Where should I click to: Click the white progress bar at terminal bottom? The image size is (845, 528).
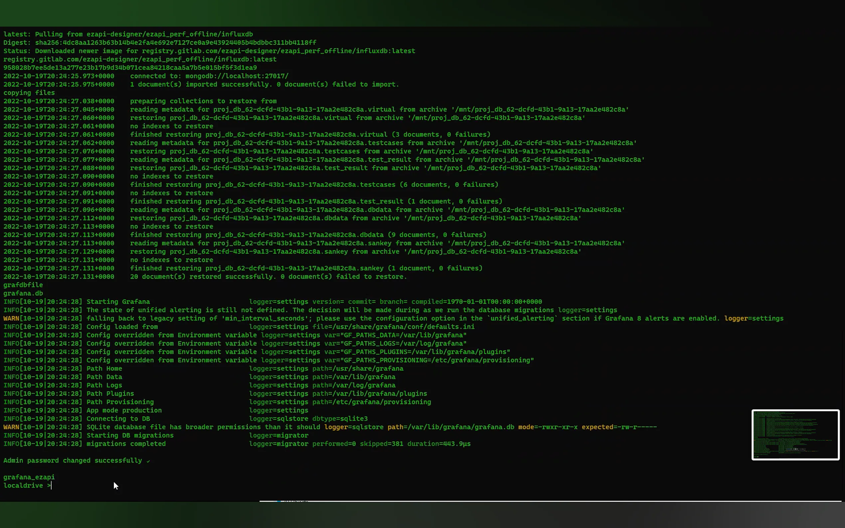point(550,501)
